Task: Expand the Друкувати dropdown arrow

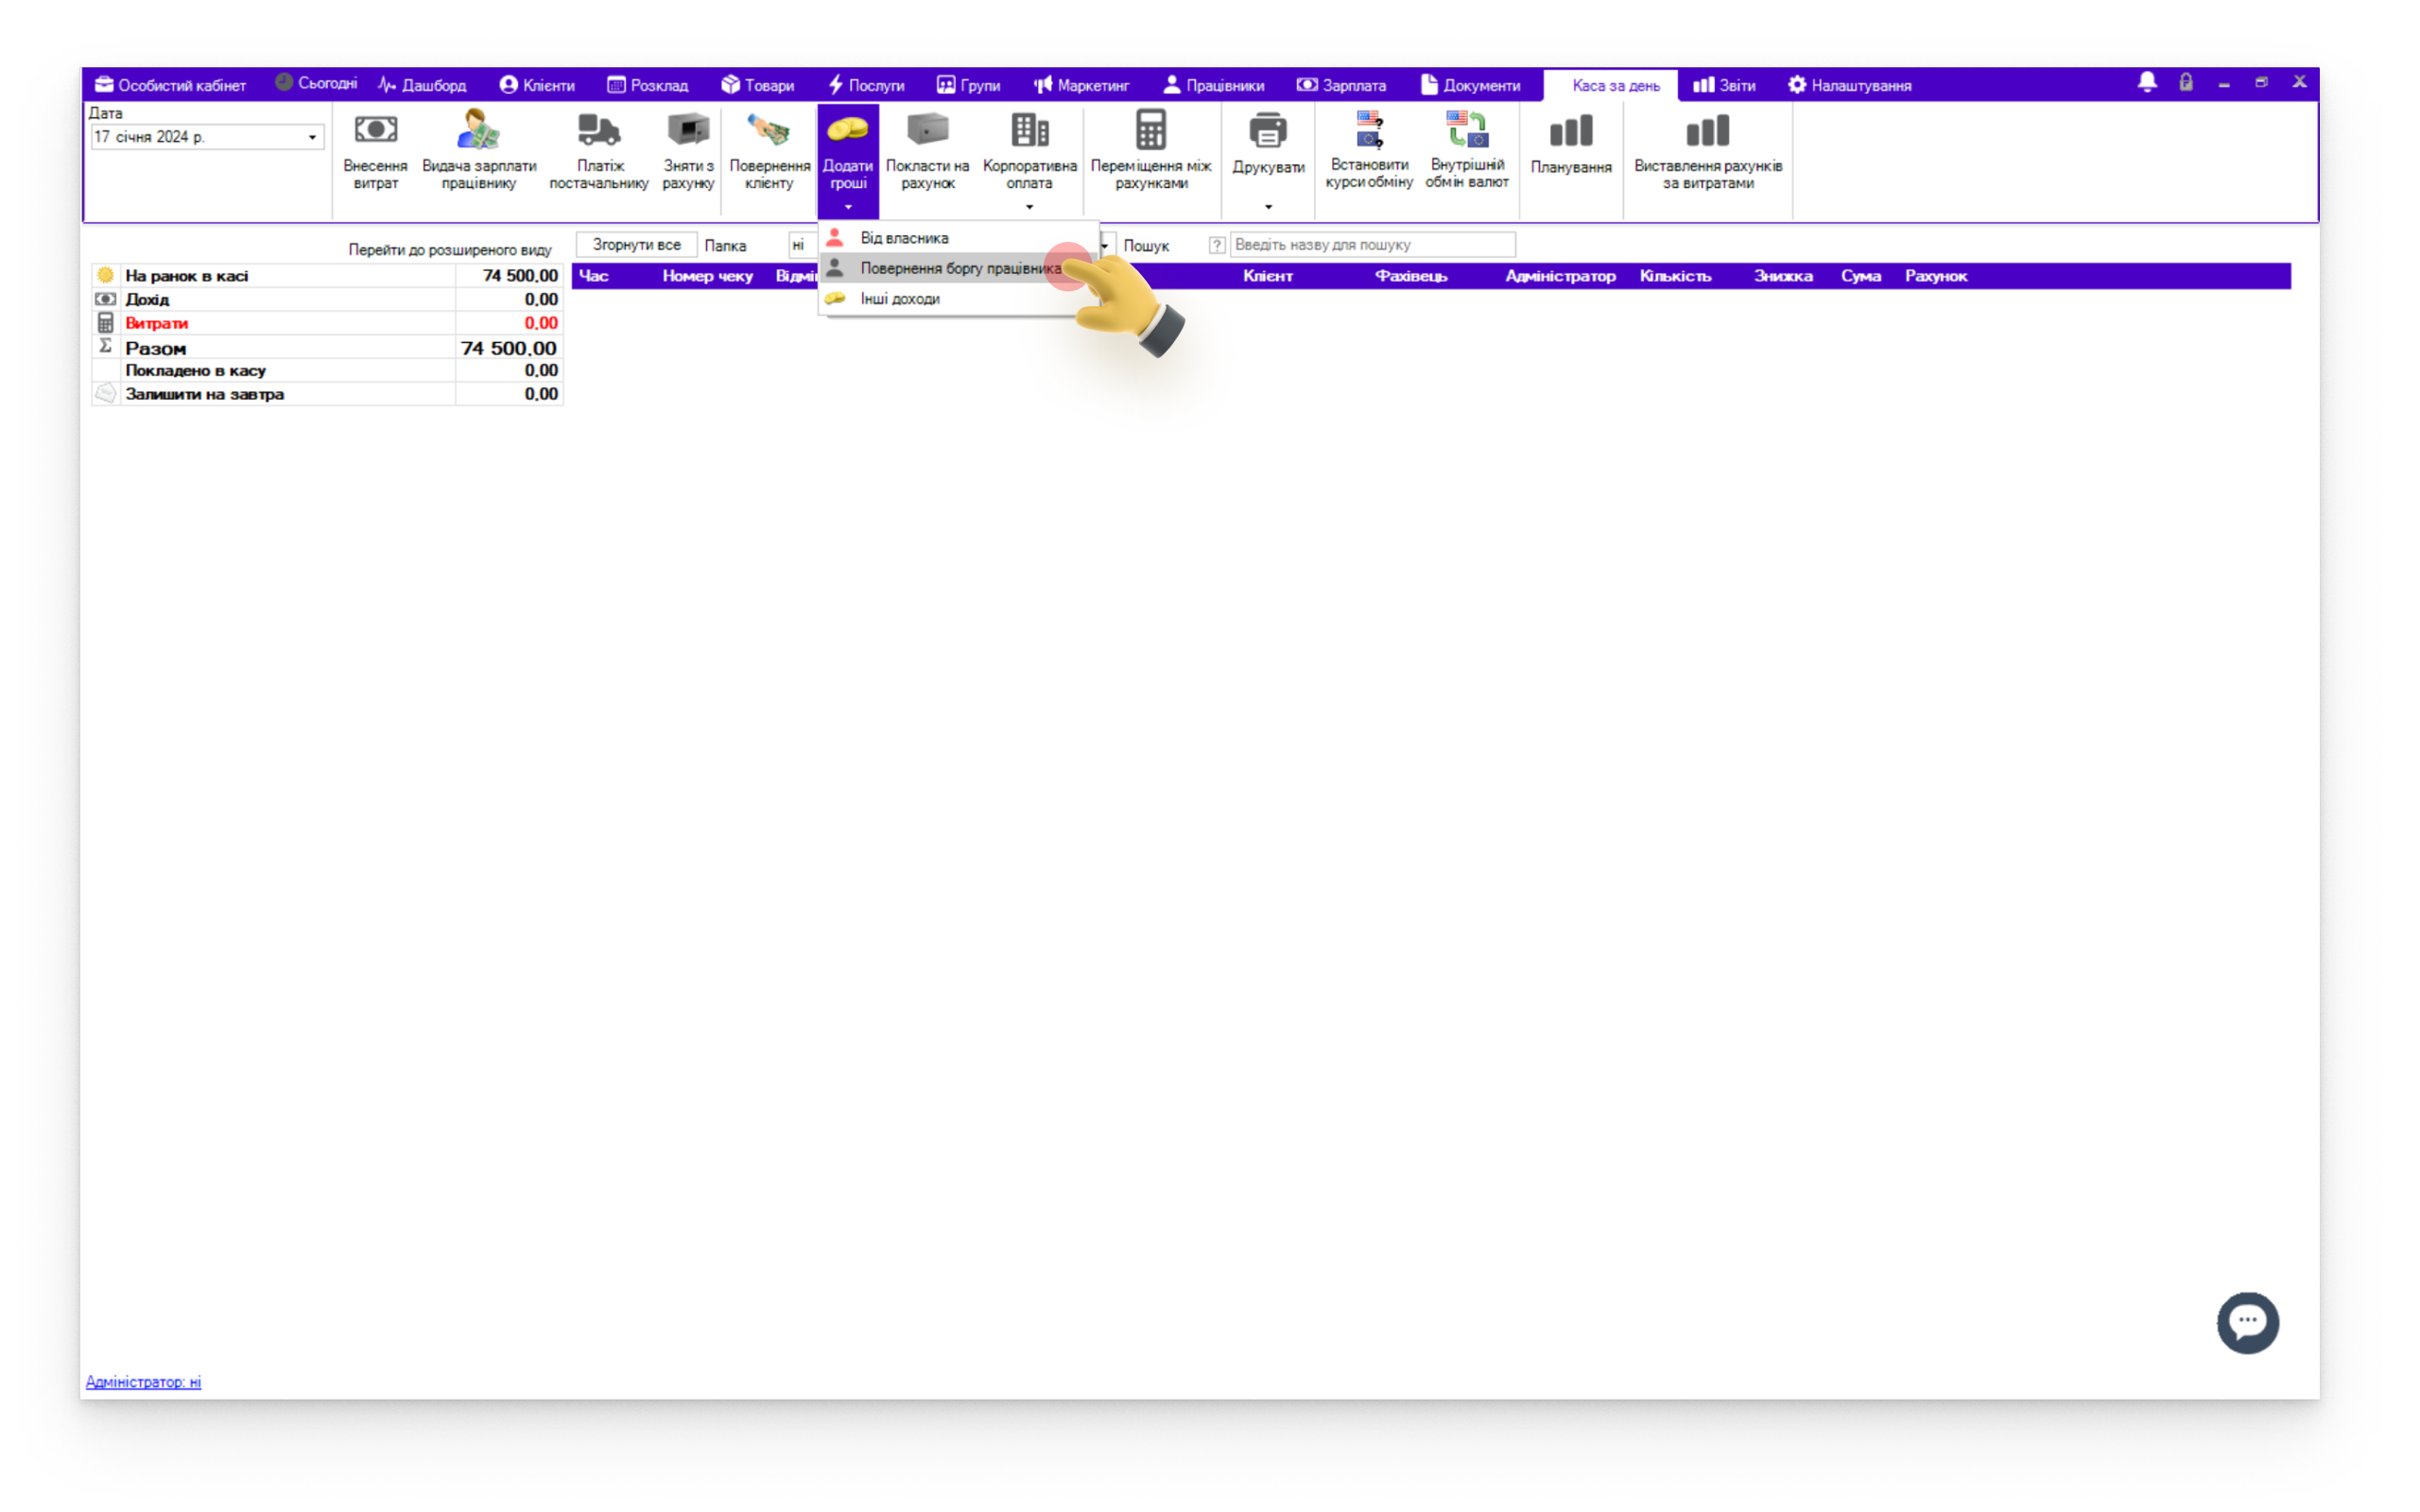Action: (1268, 207)
